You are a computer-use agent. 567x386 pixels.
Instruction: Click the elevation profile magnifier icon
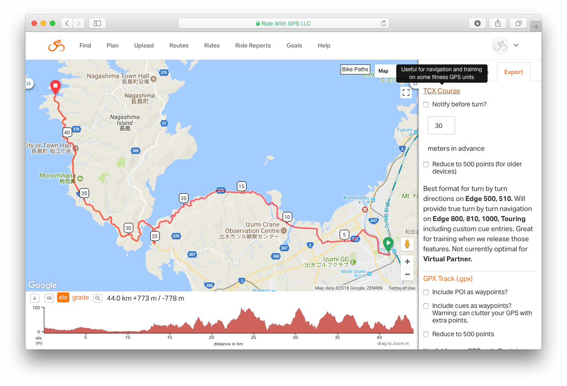(97, 298)
